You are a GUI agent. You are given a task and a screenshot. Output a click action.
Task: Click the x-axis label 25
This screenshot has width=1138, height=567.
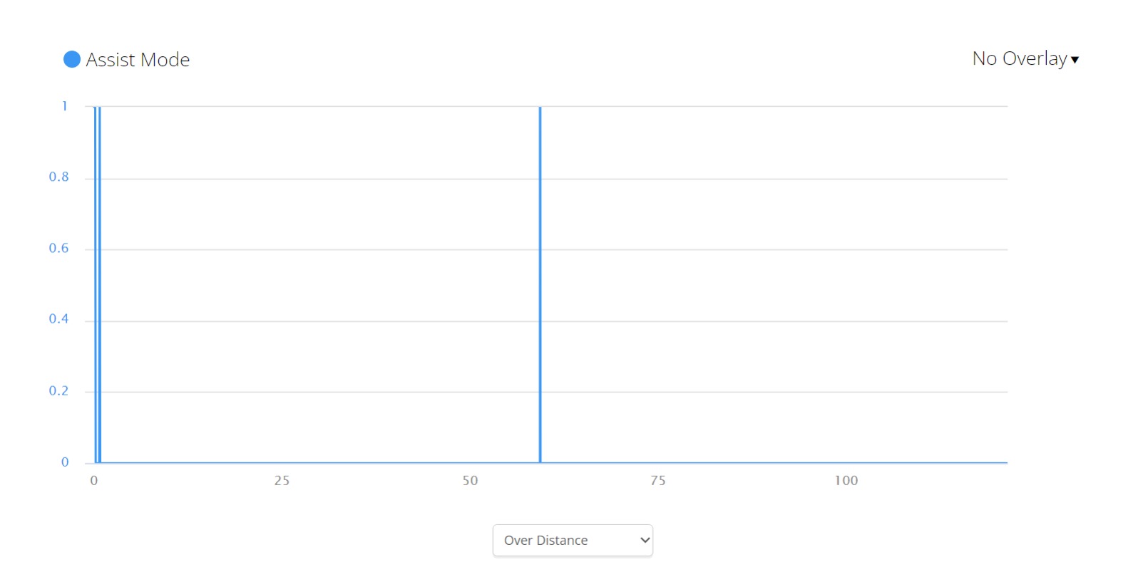pyautogui.click(x=282, y=481)
